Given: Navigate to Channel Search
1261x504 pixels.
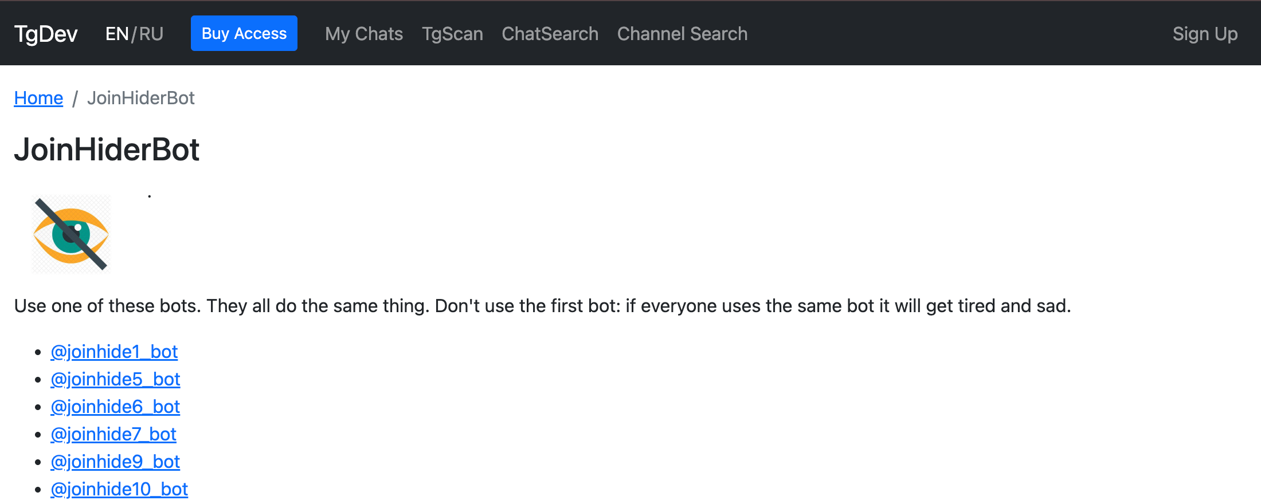Looking at the screenshot, I should [682, 34].
